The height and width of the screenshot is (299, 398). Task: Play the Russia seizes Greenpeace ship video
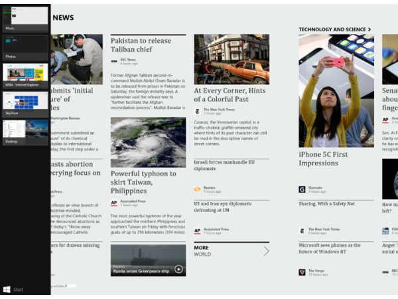click(178, 269)
